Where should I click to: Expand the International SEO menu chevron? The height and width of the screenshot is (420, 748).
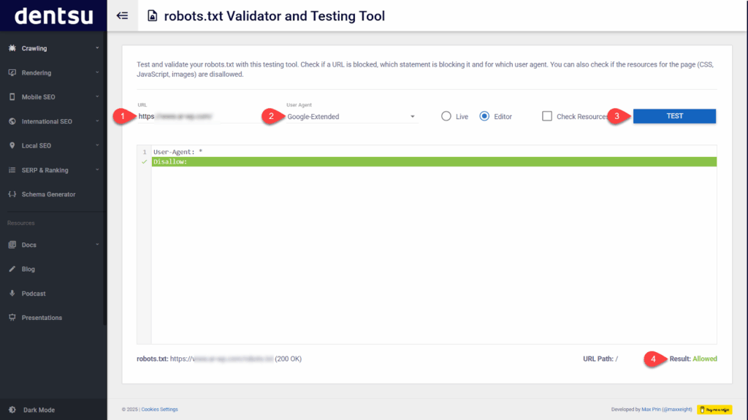tap(97, 121)
